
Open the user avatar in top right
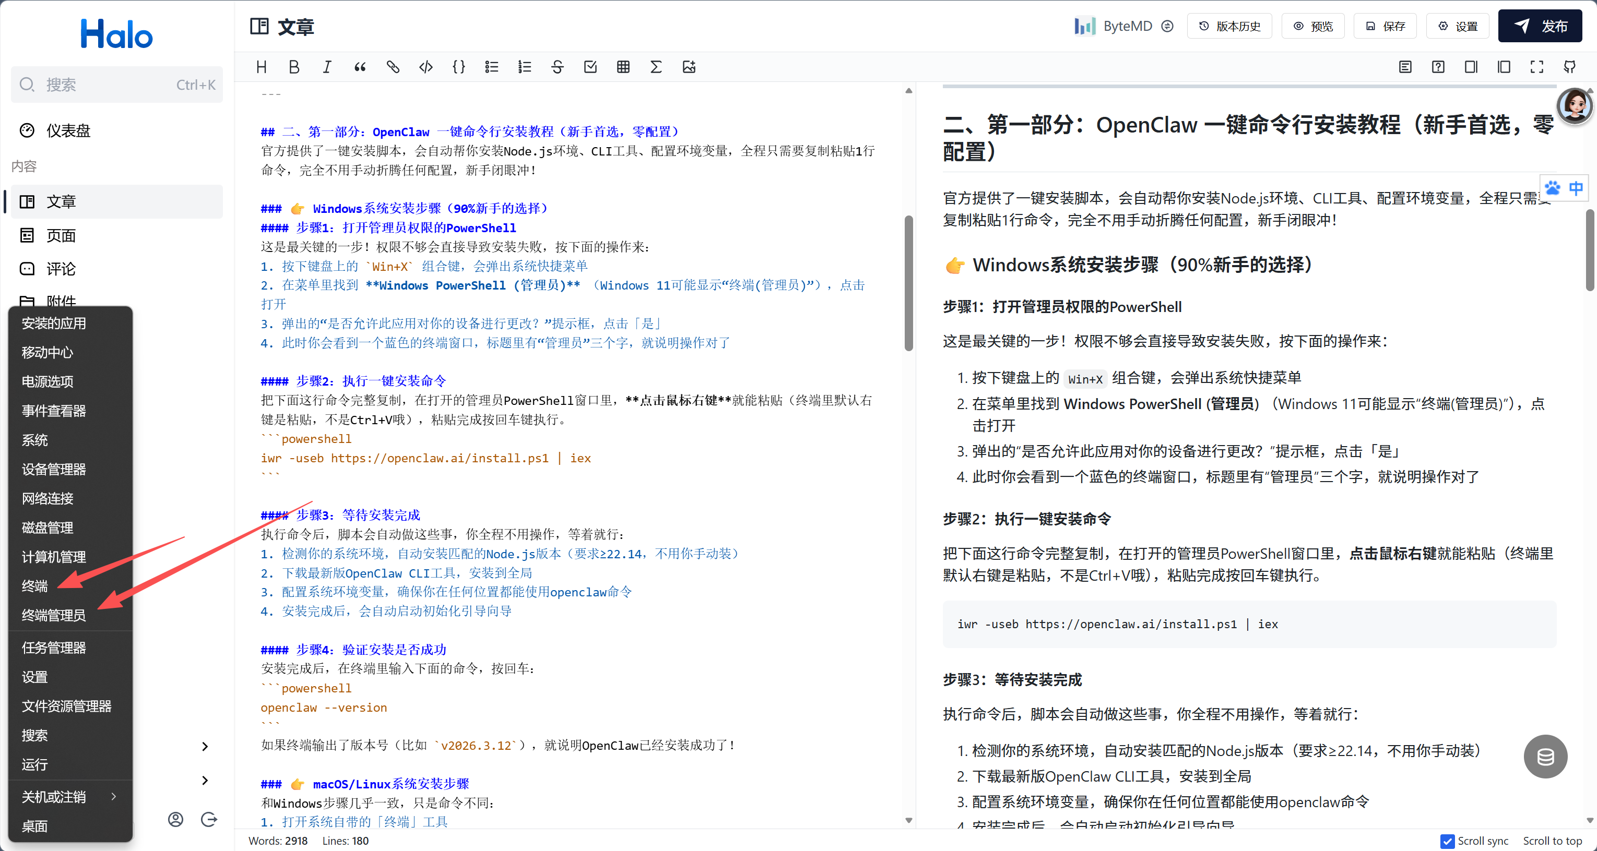(1575, 106)
